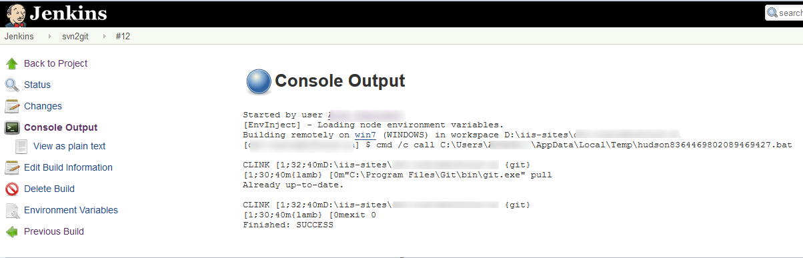The image size is (803, 258).
Task: Open Environment Variables link
Action: click(x=71, y=210)
